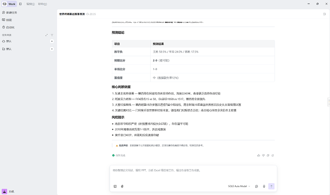
Task: Copy the response with the copy icon
Action: click(x=268, y=155)
